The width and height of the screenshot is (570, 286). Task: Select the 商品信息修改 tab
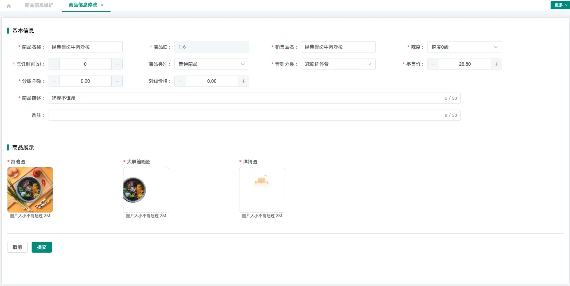point(83,5)
